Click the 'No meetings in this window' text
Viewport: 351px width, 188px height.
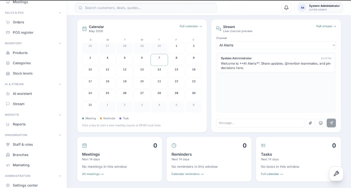pos(104,167)
